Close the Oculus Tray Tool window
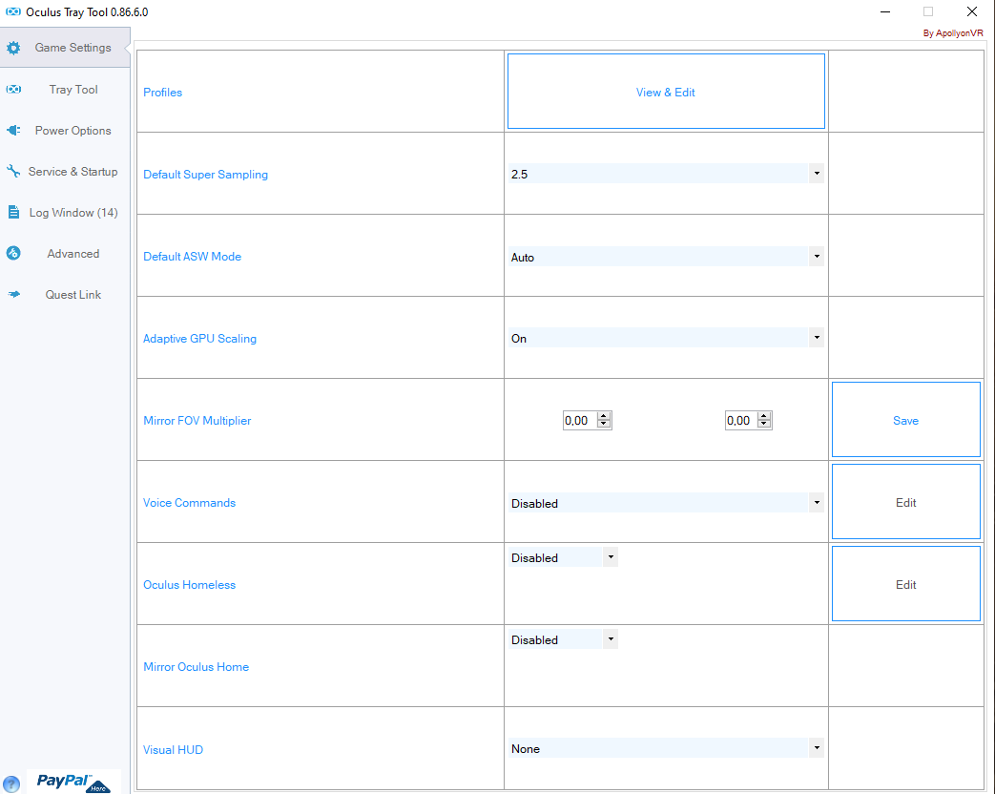 tap(971, 12)
